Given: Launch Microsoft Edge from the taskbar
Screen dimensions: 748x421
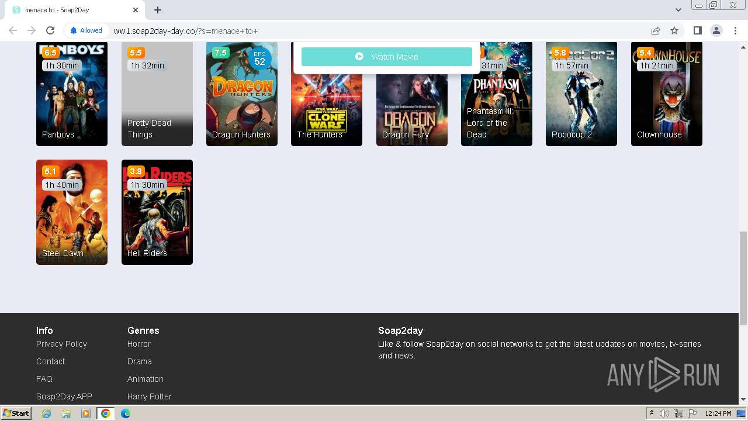Looking at the screenshot, I should (125, 413).
